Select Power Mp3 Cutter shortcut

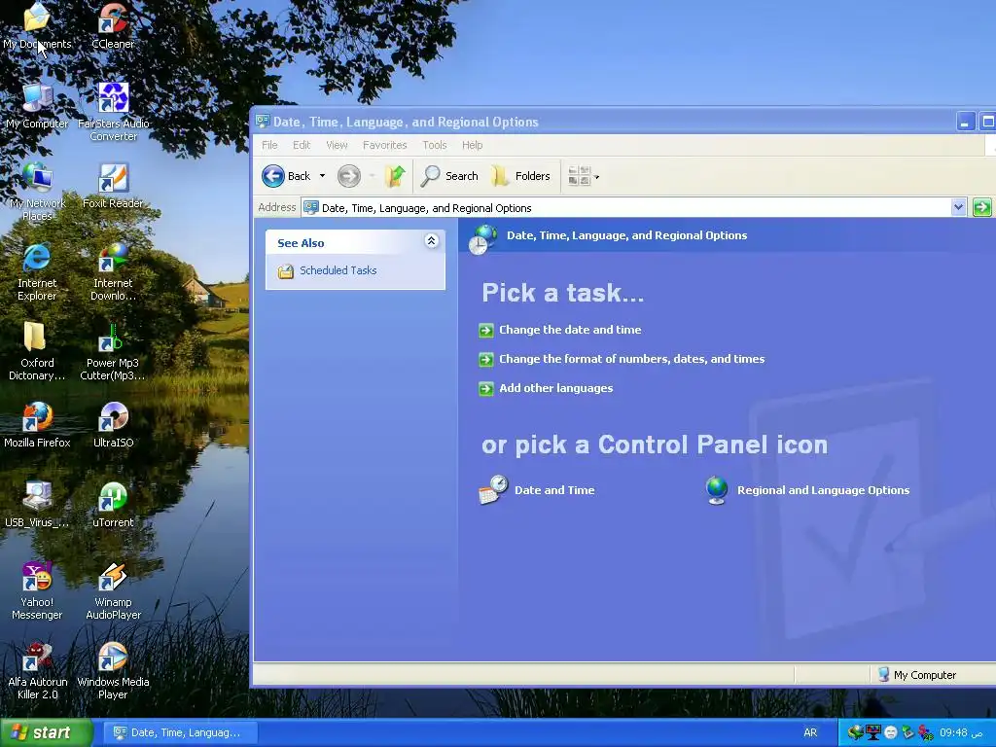tap(113, 351)
